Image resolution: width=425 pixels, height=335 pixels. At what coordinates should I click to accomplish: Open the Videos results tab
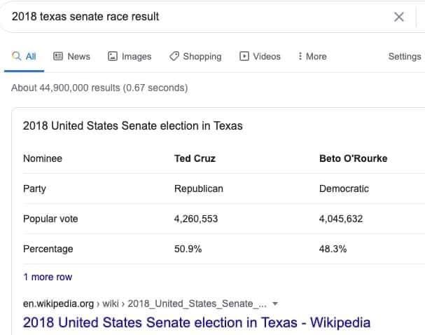(260, 57)
